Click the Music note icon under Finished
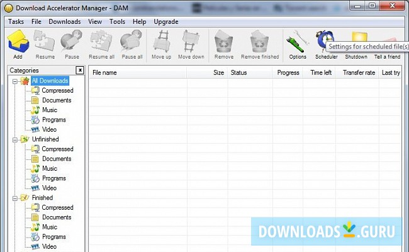 point(35,227)
